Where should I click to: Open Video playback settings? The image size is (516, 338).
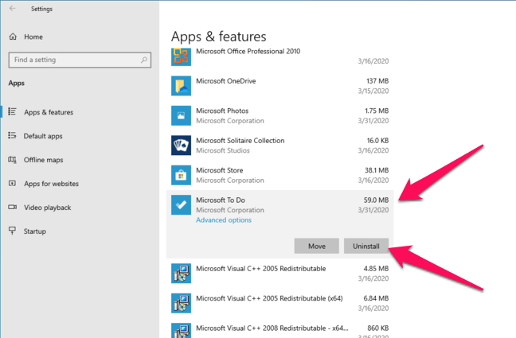point(48,208)
